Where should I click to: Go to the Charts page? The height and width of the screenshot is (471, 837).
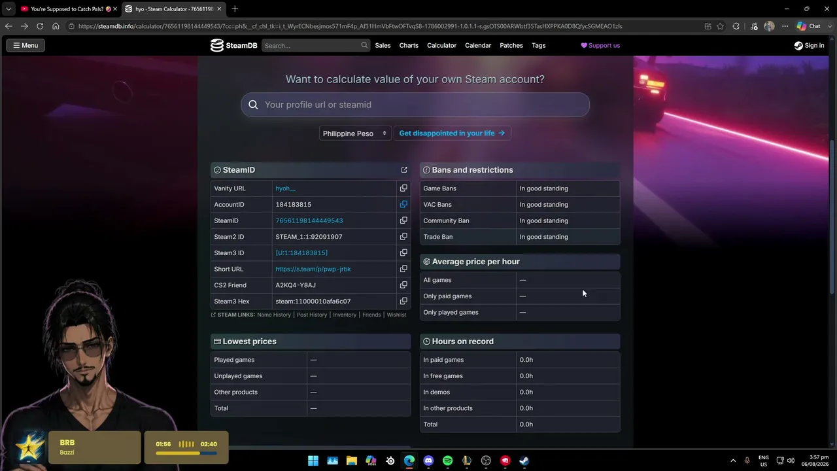409,45
